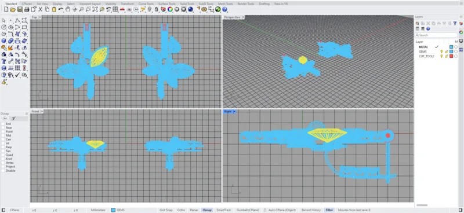Click the blue Help question-mark toolbar icon

pos(224,9)
